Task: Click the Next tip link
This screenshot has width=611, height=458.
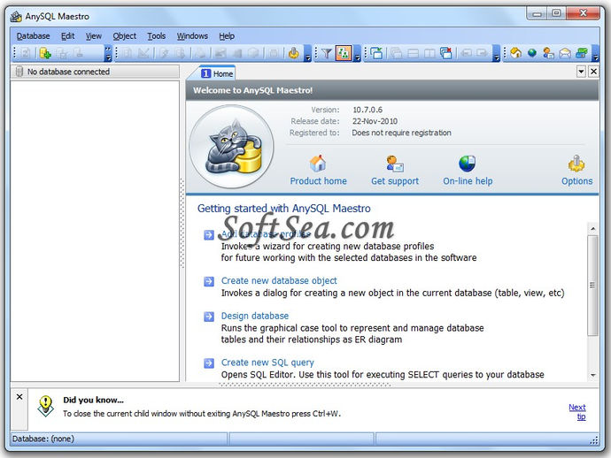Action: (x=577, y=412)
